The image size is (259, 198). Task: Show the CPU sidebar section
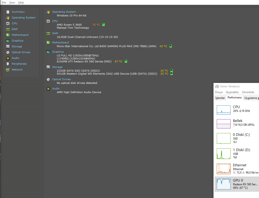click(x=15, y=23)
